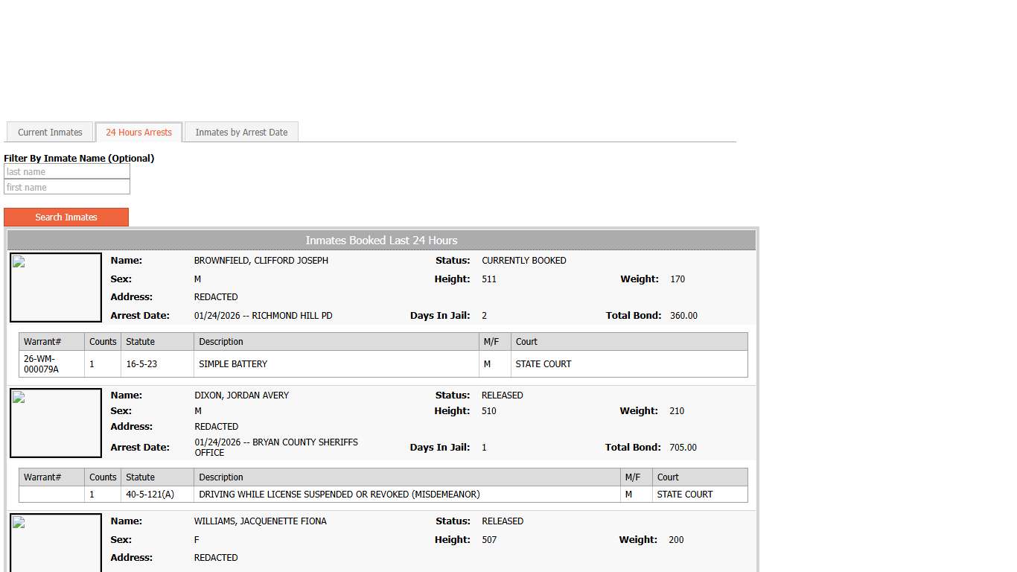Click the name BROWNFIELD, CLIFFORD JOSEPH
The width and height of the screenshot is (1017, 572).
(x=261, y=261)
